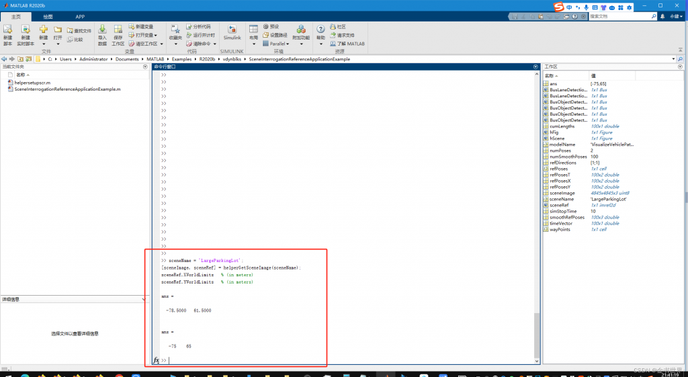Open the address bar history dropdown
This screenshot has height=377, width=688.
point(673,59)
